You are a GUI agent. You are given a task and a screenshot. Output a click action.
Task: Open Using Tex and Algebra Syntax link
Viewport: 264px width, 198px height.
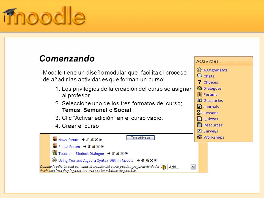click(x=96, y=160)
